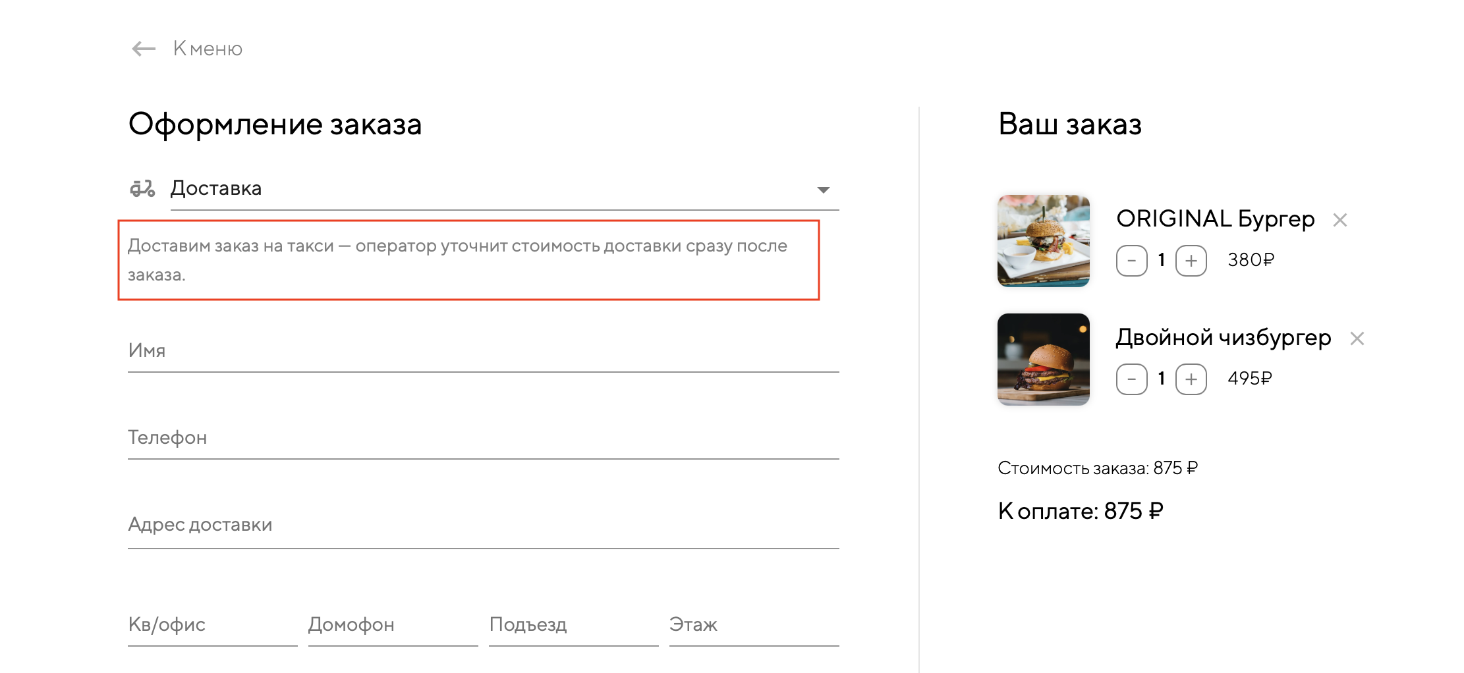Increase ORIGINAL Бургер quantity with plus

pyautogui.click(x=1191, y=261)
